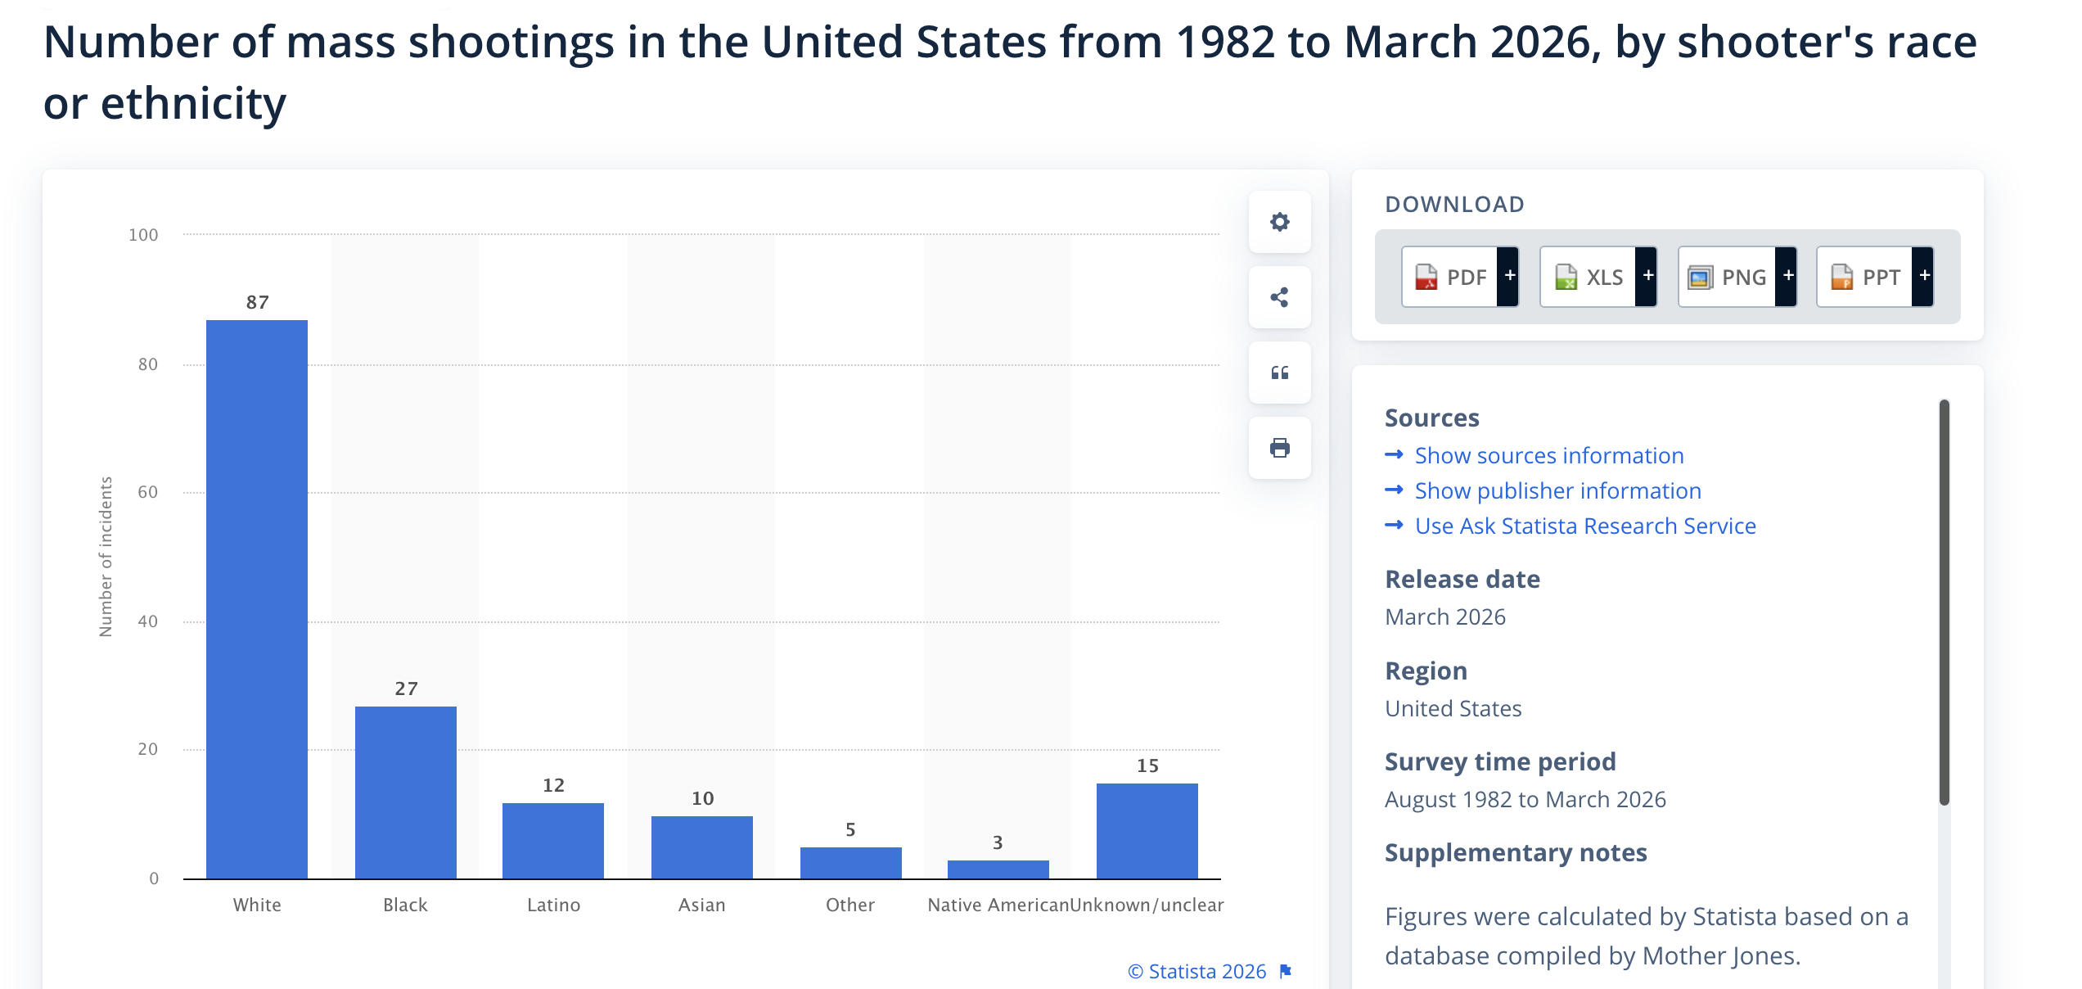Open the citation quote icon
This screenshot has height=989, width=2082.
[1279, 373]
